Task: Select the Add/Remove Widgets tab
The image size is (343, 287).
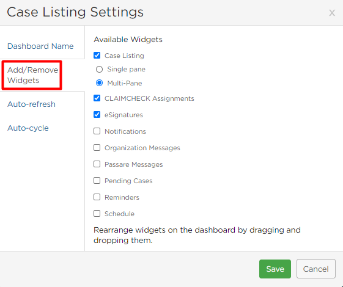Action: tap(32, 75)
